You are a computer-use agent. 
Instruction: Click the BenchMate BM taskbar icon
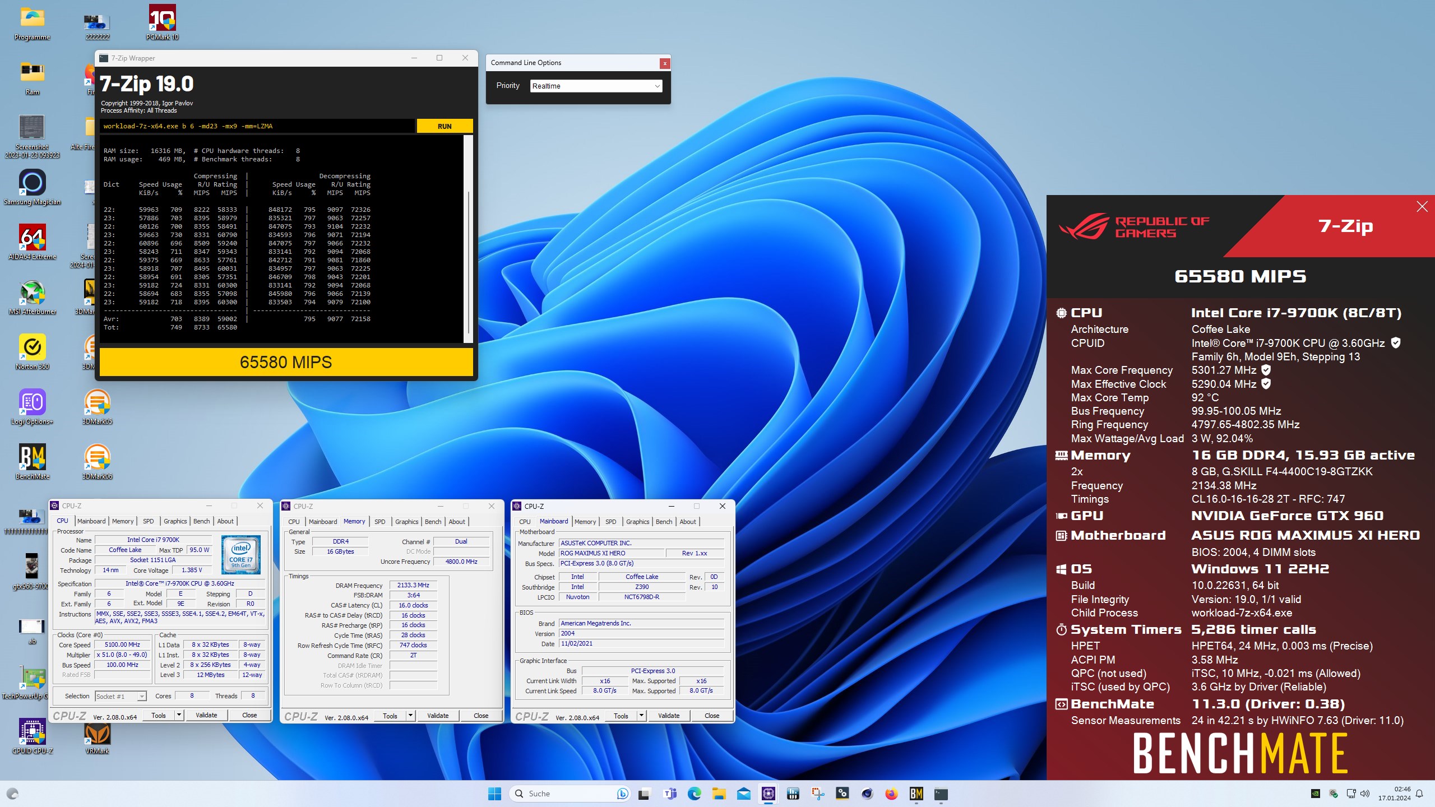pos(916,794)
